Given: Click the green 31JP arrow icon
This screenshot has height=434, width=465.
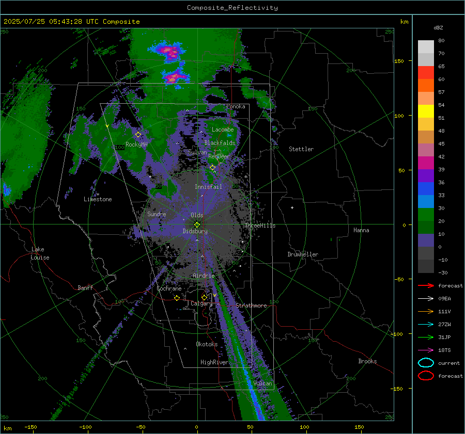Looking at the screenshot, I should 426,337.
